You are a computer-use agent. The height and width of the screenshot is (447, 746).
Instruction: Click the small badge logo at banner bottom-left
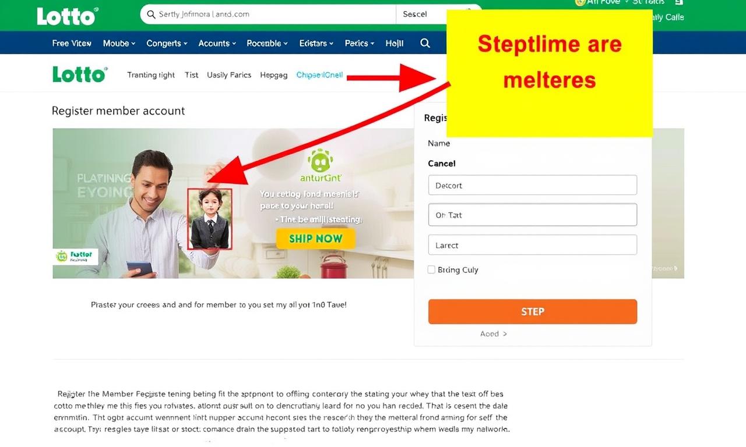[x=75, y=257]
